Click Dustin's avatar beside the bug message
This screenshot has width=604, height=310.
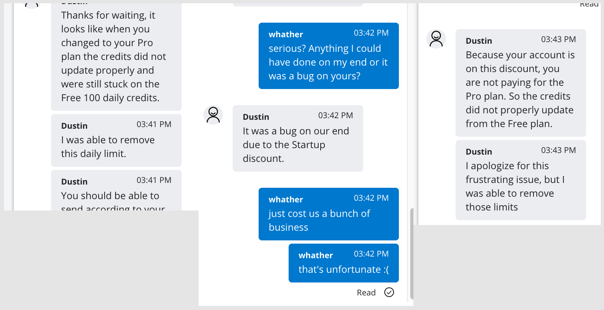(213, 115)
